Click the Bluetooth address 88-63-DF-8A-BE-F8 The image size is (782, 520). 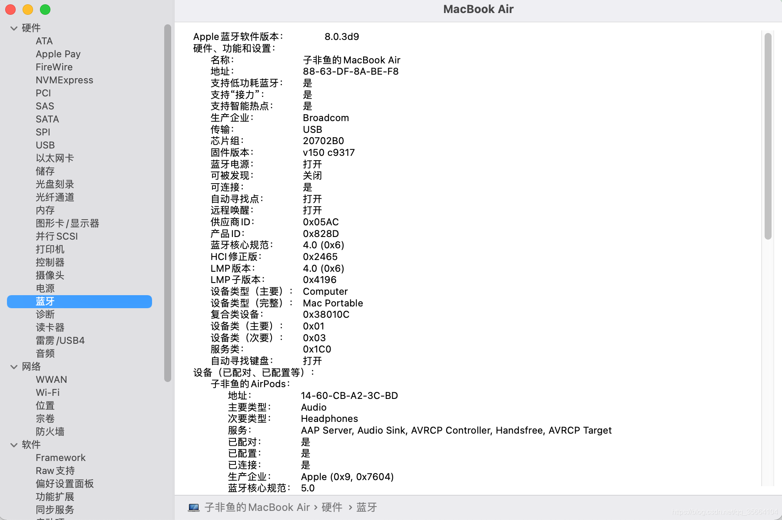coord(351,72)
